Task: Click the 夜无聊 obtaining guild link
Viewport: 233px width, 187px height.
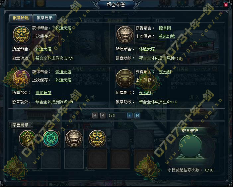Action: [x=165, y=72]
